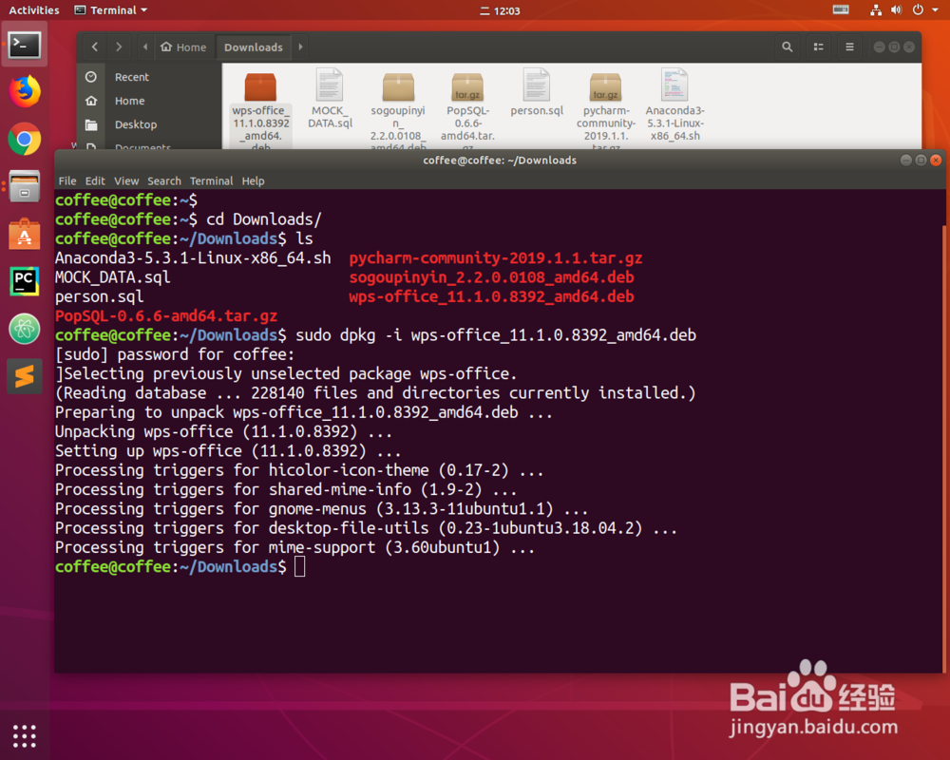Select person.sql file icon
This screenshot has height=760, width=950.
[x=537, y=85]
